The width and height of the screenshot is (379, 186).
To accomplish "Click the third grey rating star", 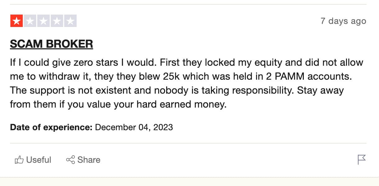I will [x=43, y=21].
